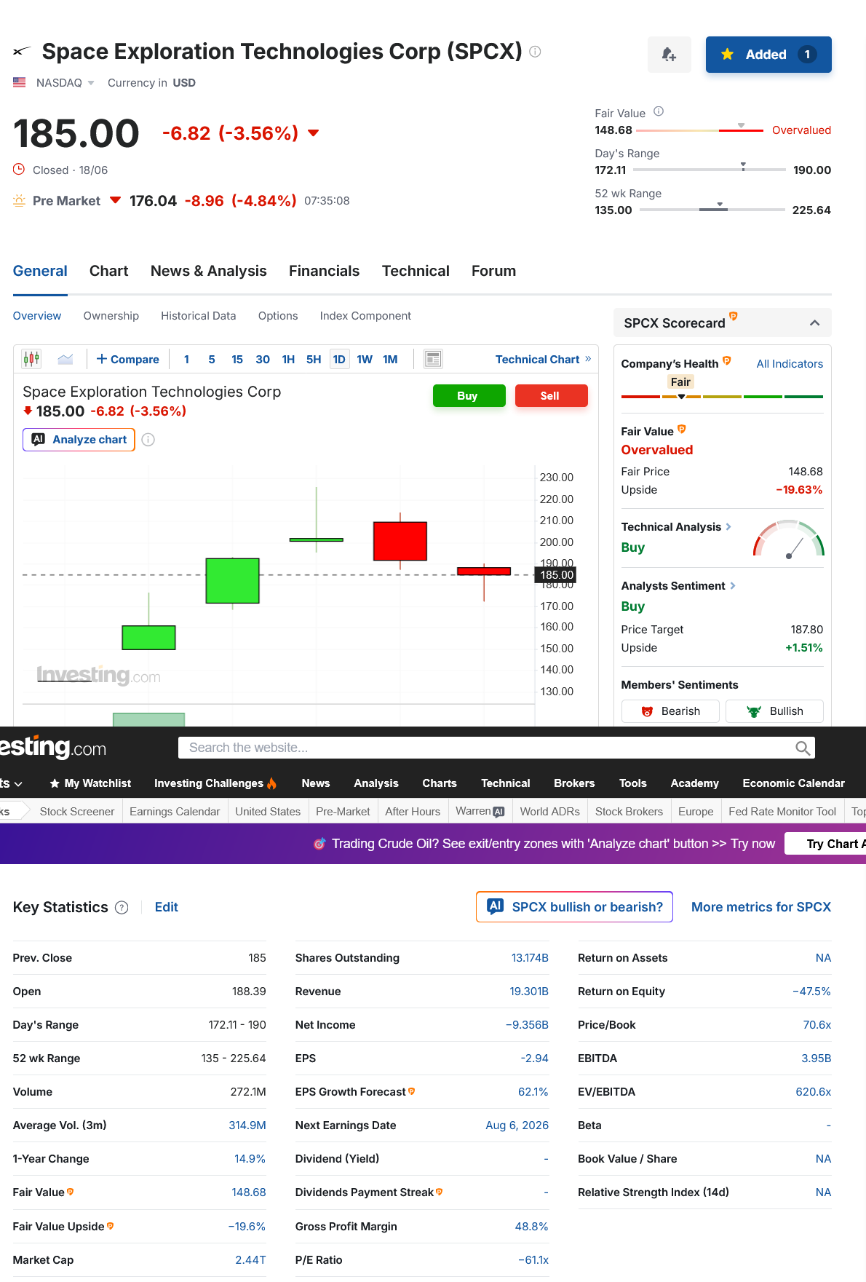
Task: Open the Stock Screener link
Action: pos(77,812)
